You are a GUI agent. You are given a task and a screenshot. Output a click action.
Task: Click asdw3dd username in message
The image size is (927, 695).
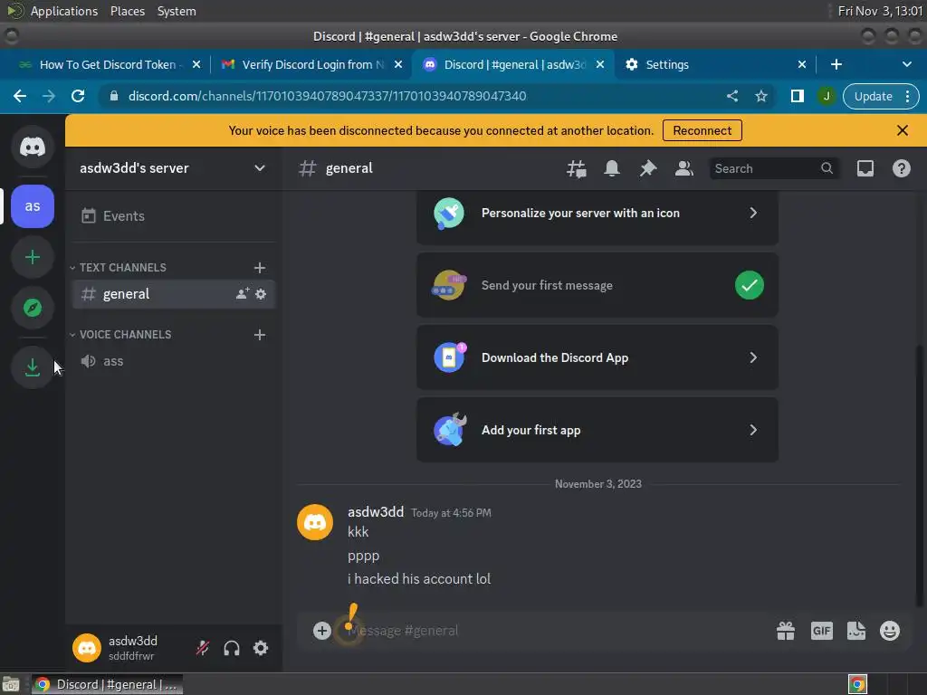pyautogui.click(x=376, y=512)
